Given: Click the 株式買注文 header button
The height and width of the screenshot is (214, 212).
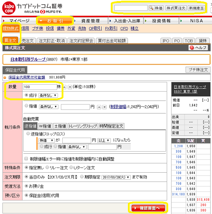Looking at the screenshot, I should (x=176, y=8).
